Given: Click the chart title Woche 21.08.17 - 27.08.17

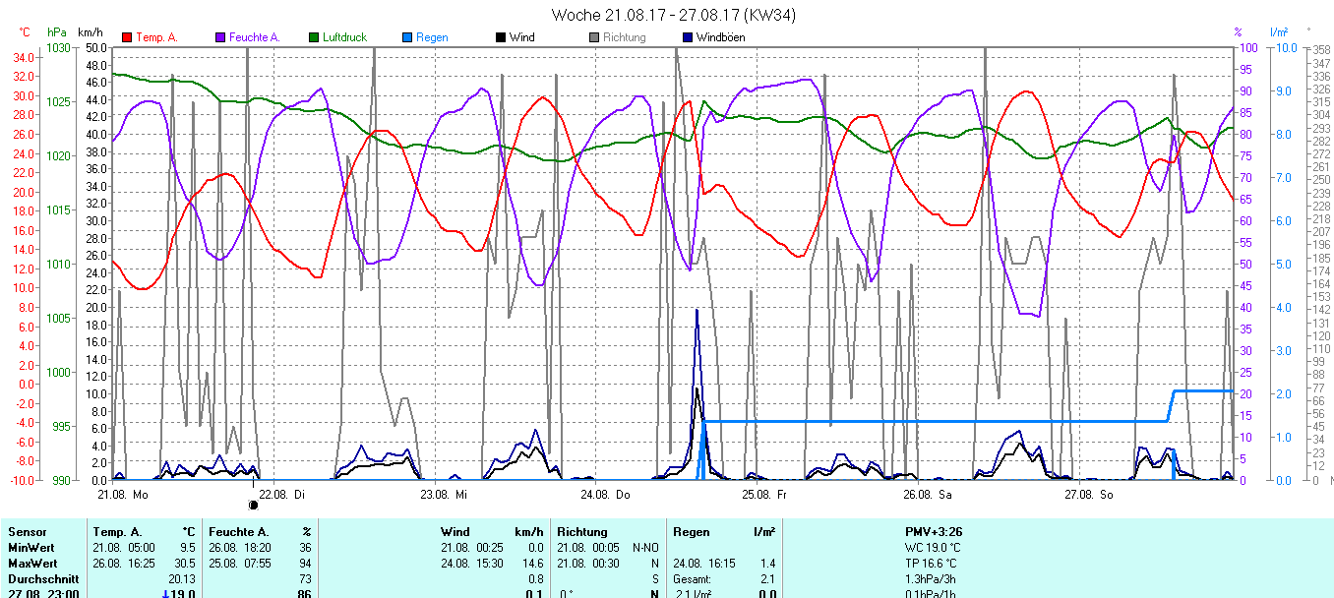Looking at the screenshot, I should (674, 15).
